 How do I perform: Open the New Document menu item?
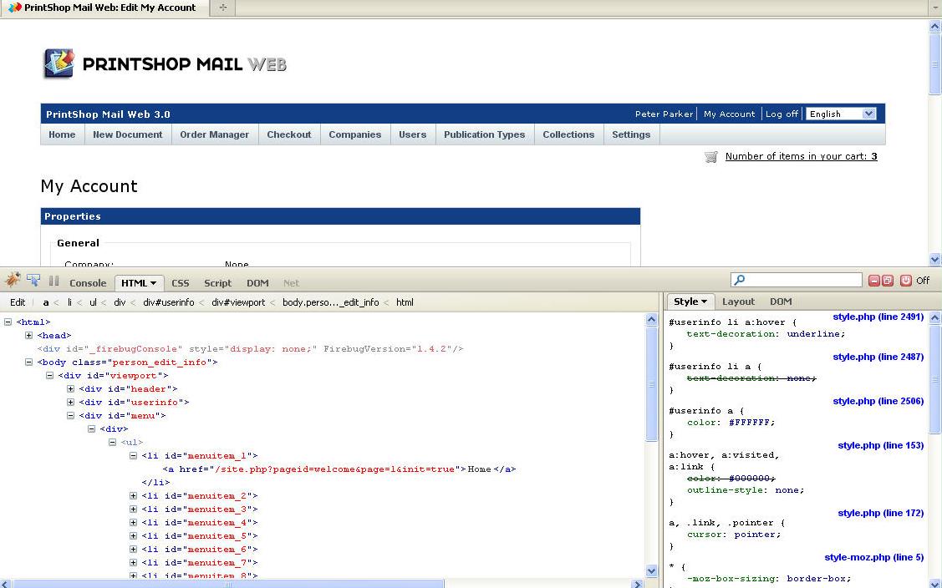pyautogui.click(x=128, y=134)
